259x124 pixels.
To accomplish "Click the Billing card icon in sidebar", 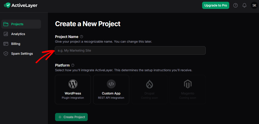I will [x=6, y=44].
